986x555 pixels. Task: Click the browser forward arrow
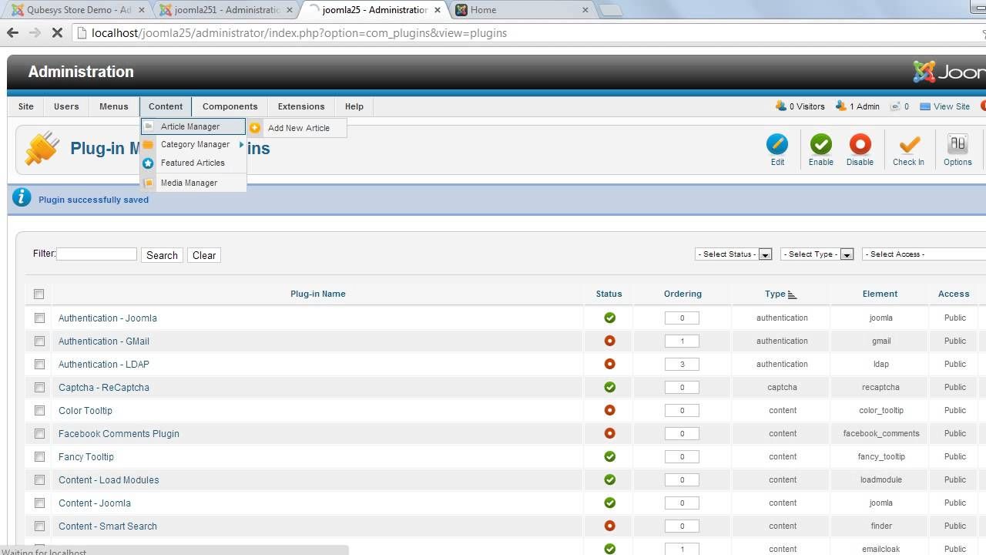click(35, 33)
